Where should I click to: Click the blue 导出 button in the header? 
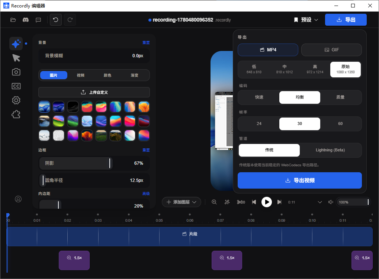[346, 20]
